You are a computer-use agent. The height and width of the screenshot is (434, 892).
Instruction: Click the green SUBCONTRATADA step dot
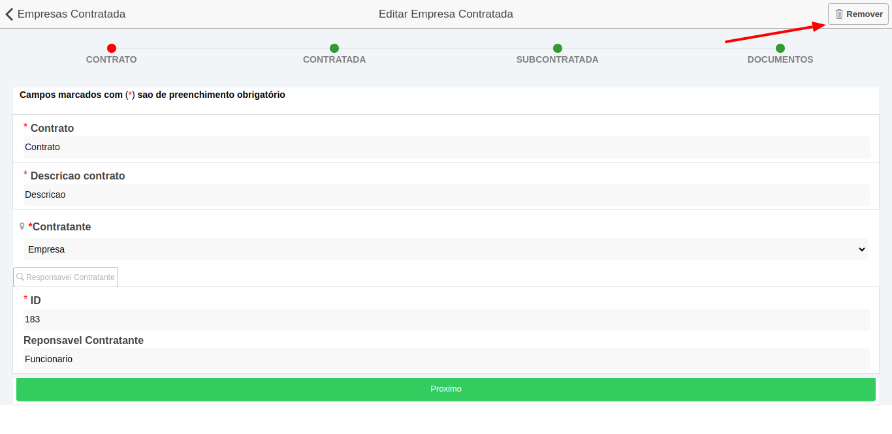557,48
